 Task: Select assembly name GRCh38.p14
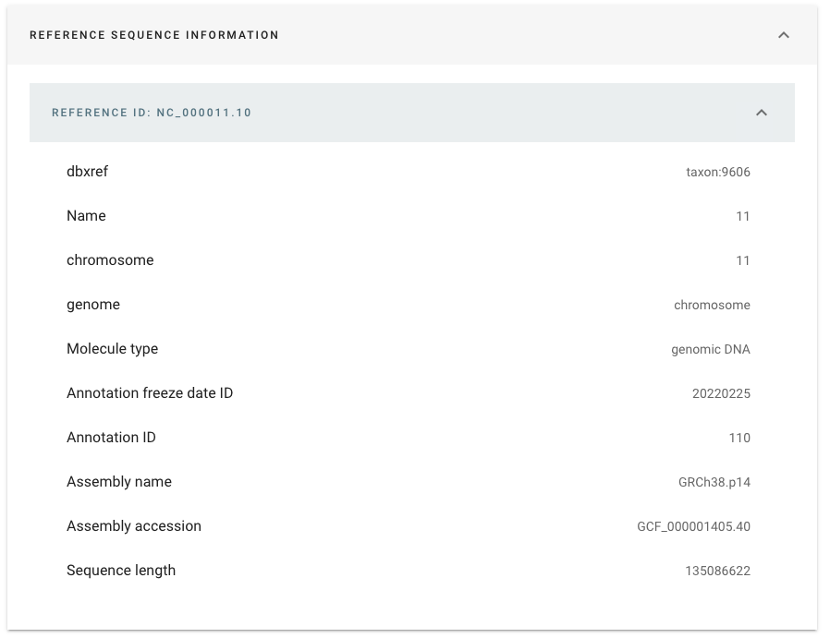tap(714, 482)
